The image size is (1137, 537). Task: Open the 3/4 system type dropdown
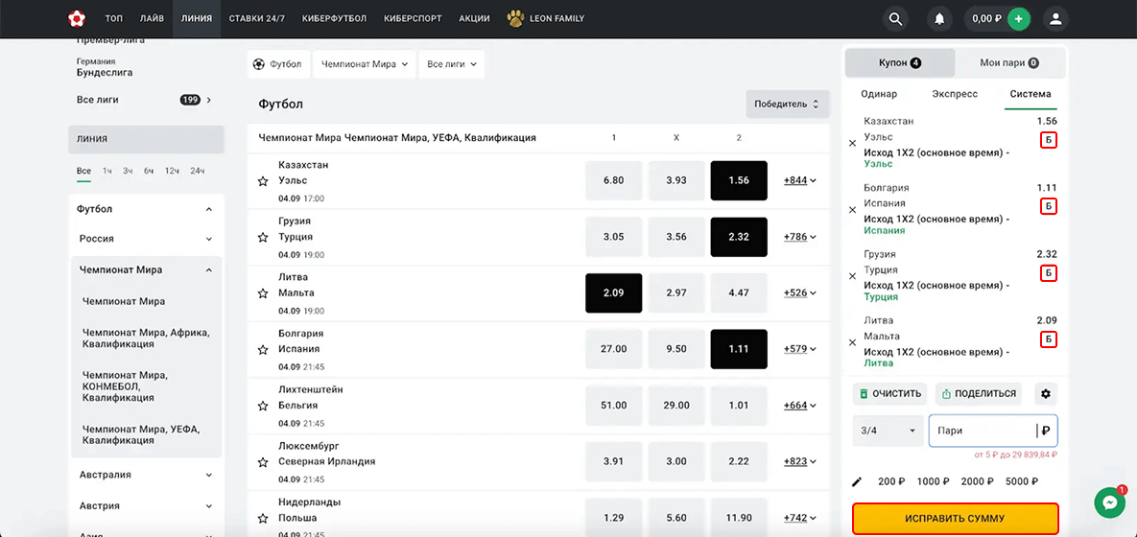click(888, 431)
